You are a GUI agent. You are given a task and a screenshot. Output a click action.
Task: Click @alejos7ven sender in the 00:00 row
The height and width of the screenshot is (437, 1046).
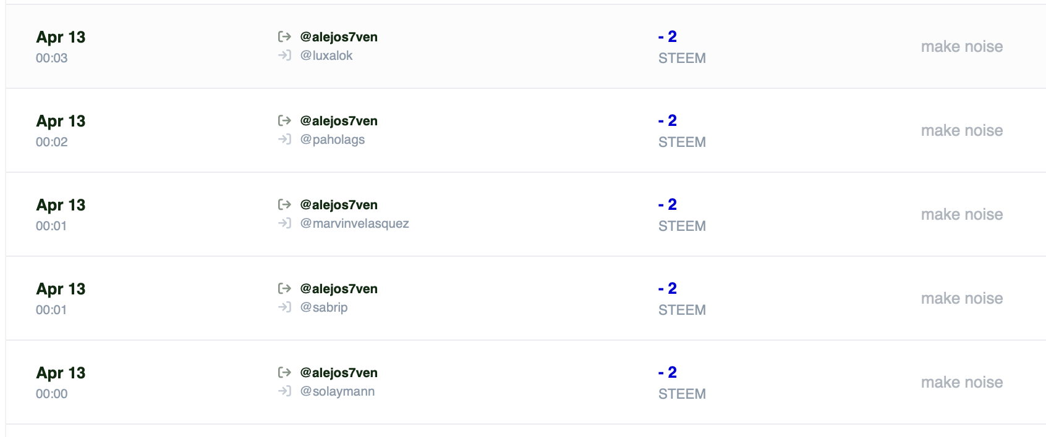[339, 373]
